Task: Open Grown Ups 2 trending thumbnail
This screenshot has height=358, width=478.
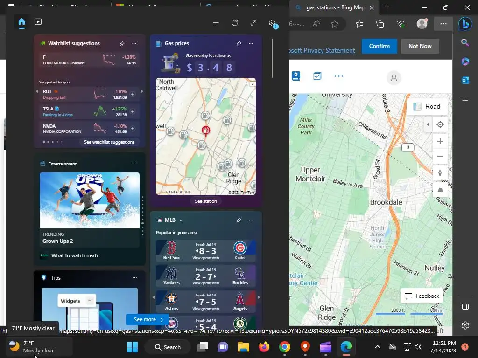Action: 90,200
